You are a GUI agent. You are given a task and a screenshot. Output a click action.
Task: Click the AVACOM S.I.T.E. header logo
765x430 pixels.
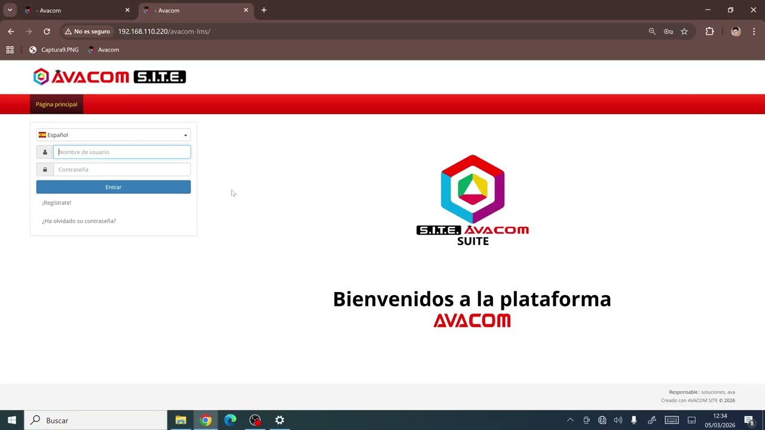[109, 76]
